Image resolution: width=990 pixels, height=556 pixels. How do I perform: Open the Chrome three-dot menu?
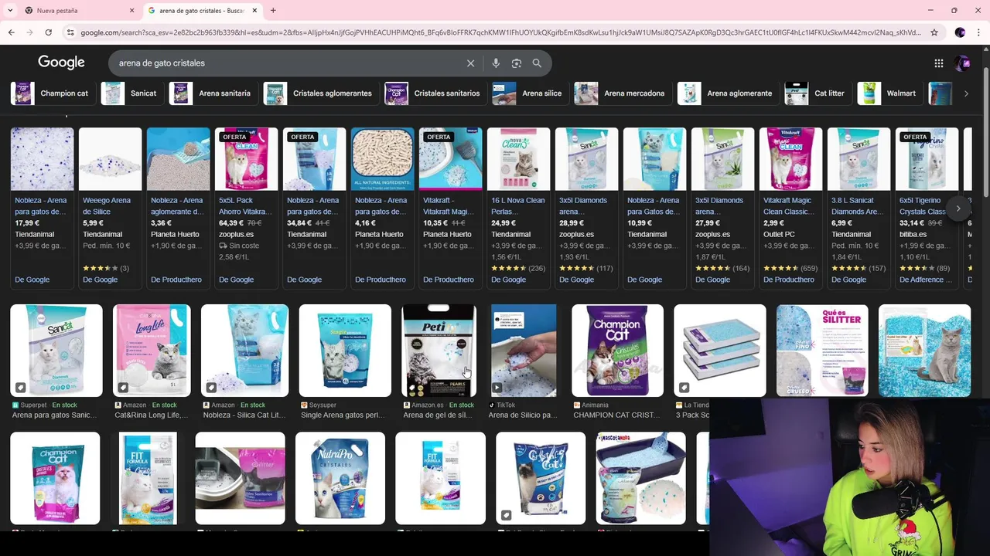pyautogui.click(x=978, y=32)
